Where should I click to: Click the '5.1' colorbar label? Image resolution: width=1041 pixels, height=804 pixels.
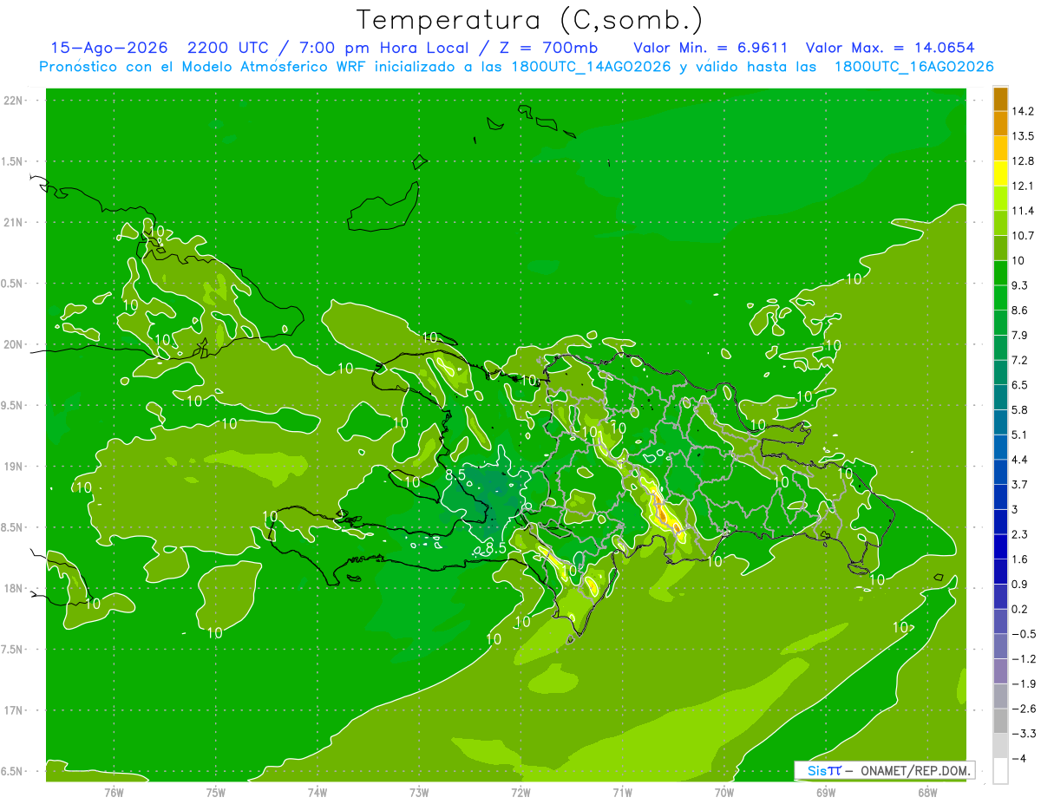pyautogui.click(x=1020, y=435)
